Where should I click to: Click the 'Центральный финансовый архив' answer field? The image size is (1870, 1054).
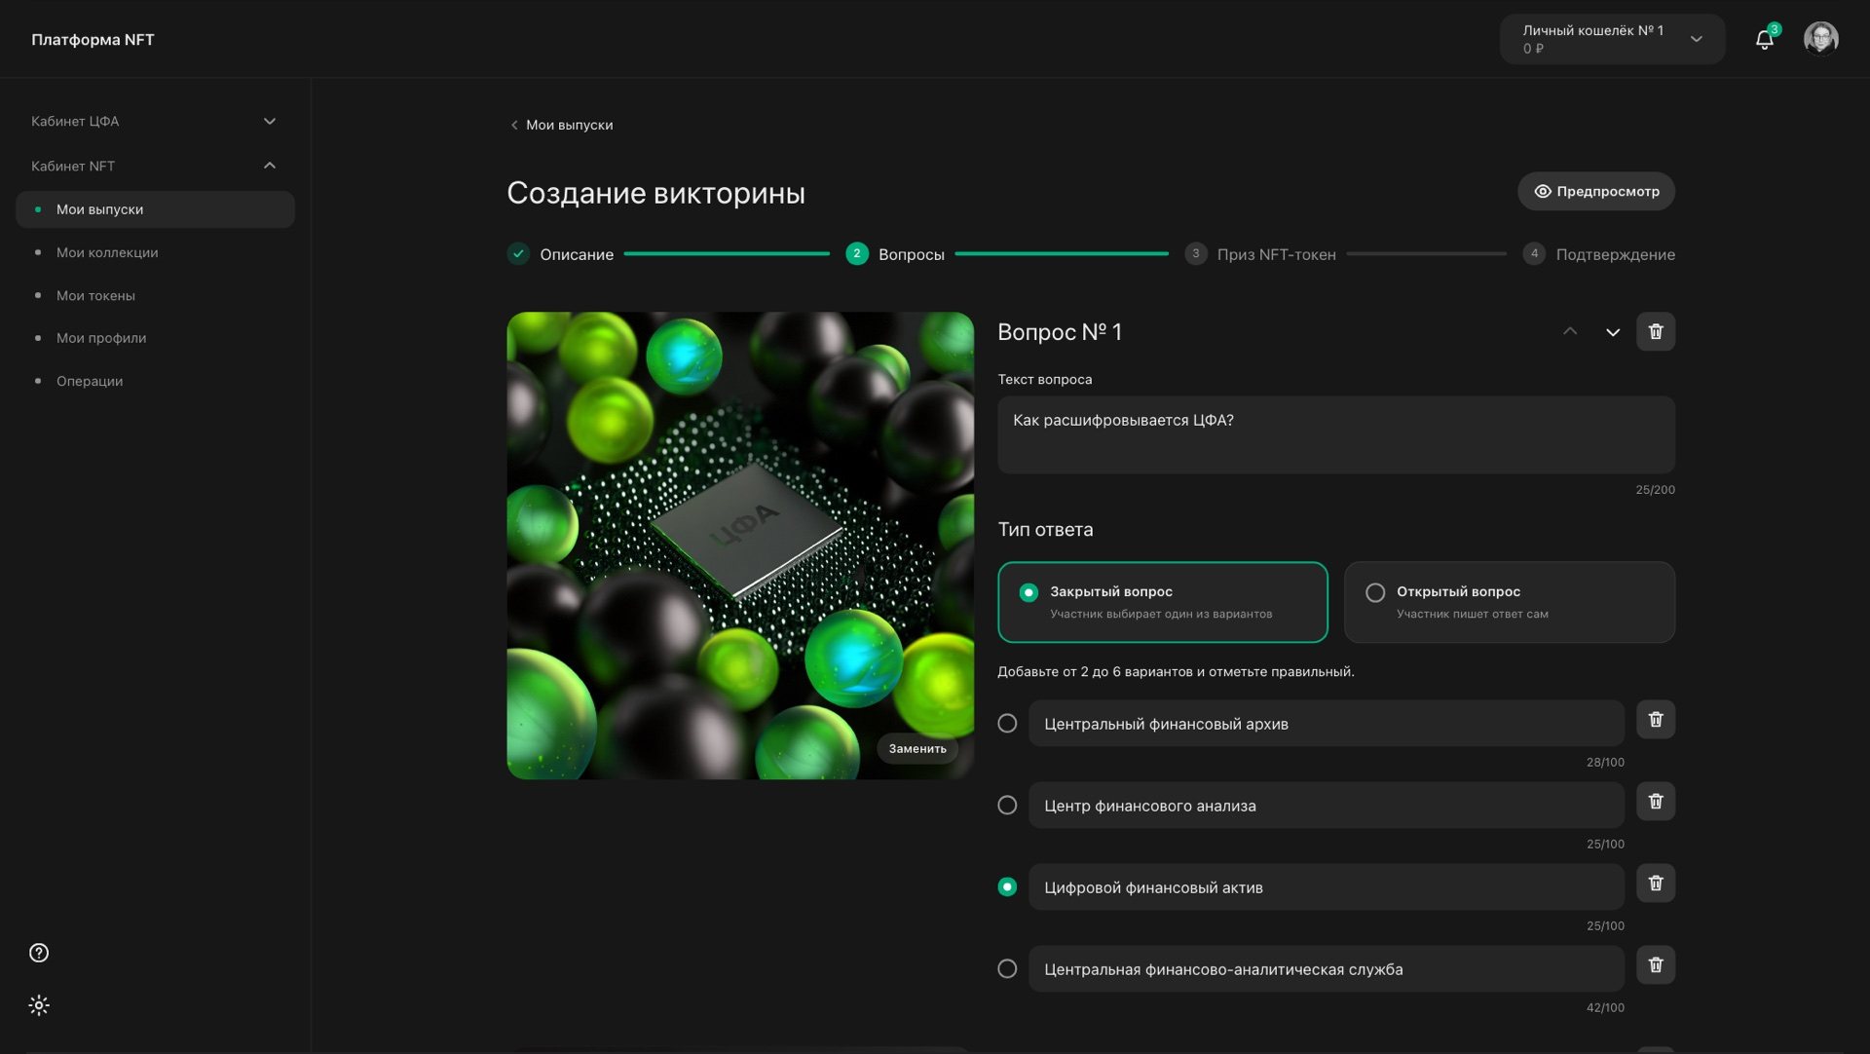pos(1326,724)
